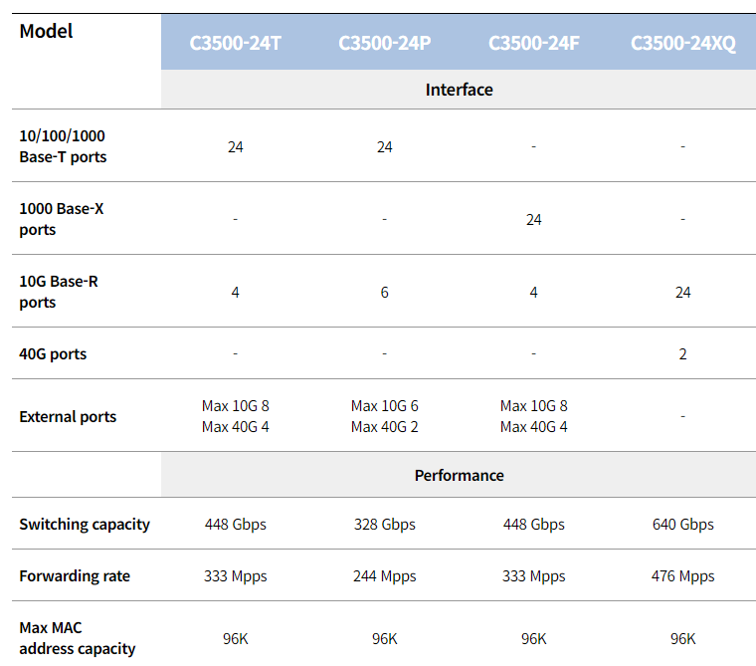Screen dimensions: 756x666
Task: Click the External ports row label
Action: (68, 416)
